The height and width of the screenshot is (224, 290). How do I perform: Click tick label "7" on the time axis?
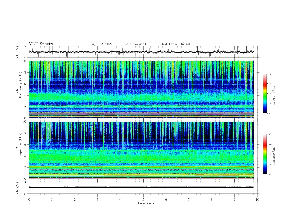click(189, 199)
